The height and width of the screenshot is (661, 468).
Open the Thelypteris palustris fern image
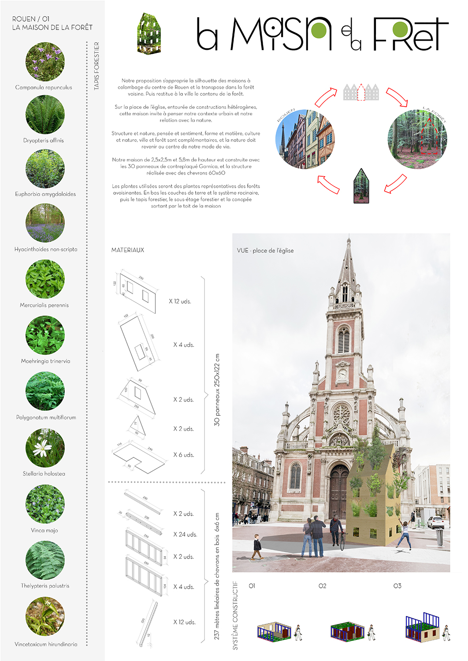pos(45,560)
